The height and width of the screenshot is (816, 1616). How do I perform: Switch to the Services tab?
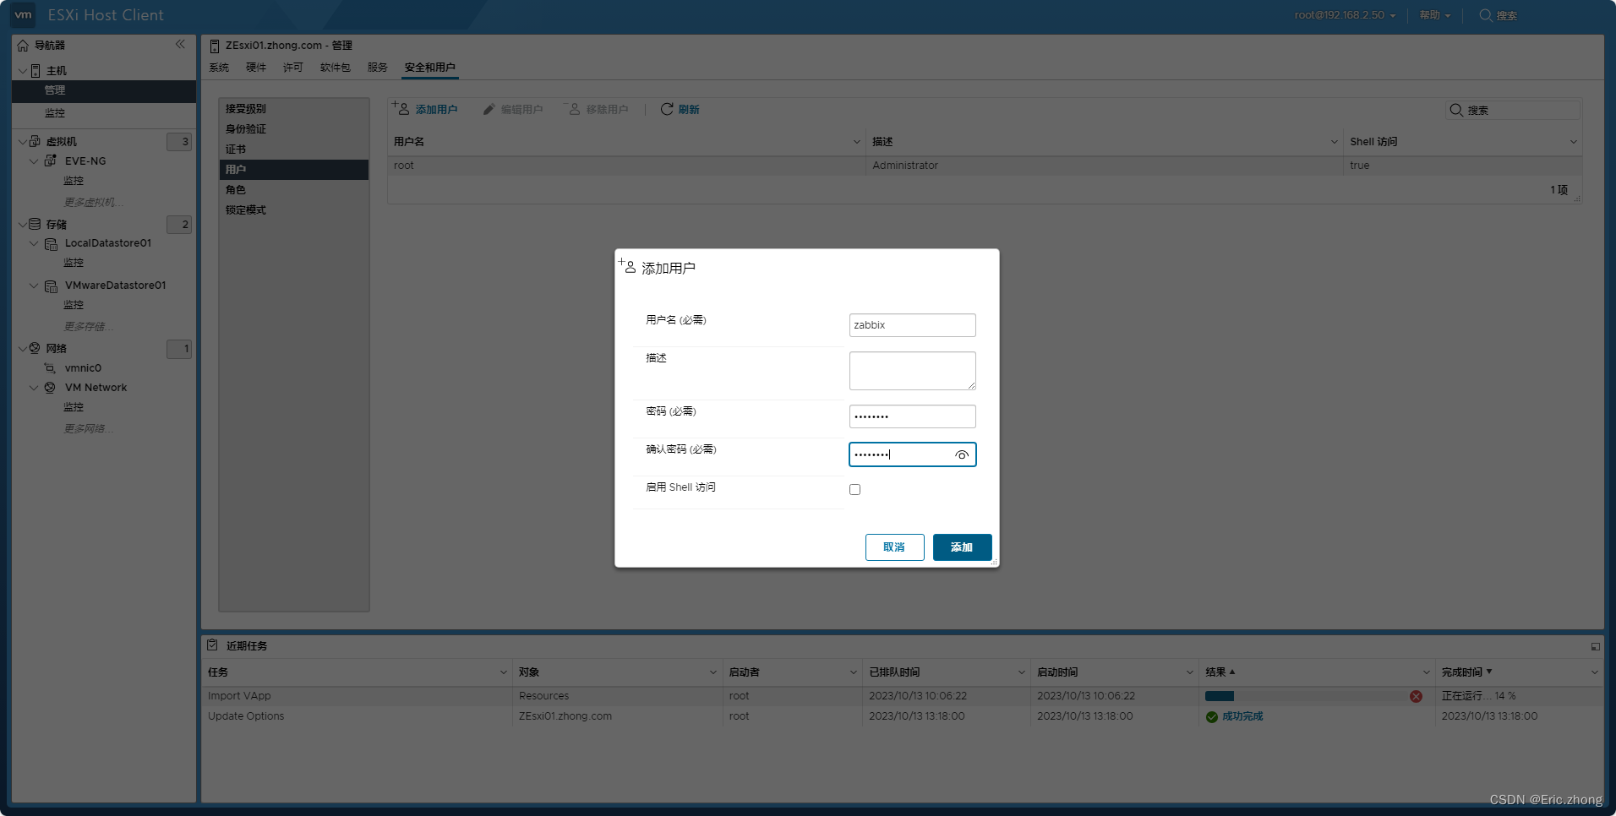coord(378,68)
